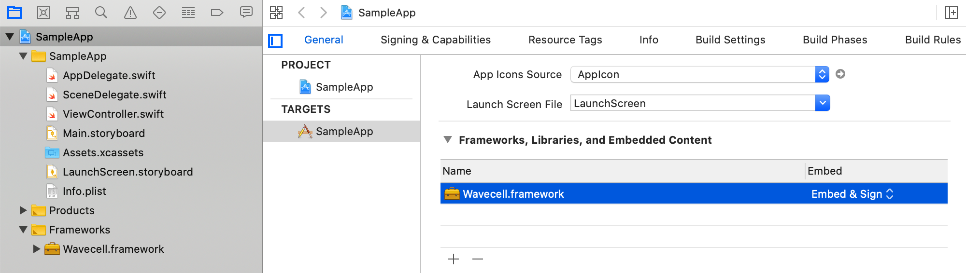966x273 pixels.
Task: Collapse the SampleApp group folder
Action: [23, 56]
